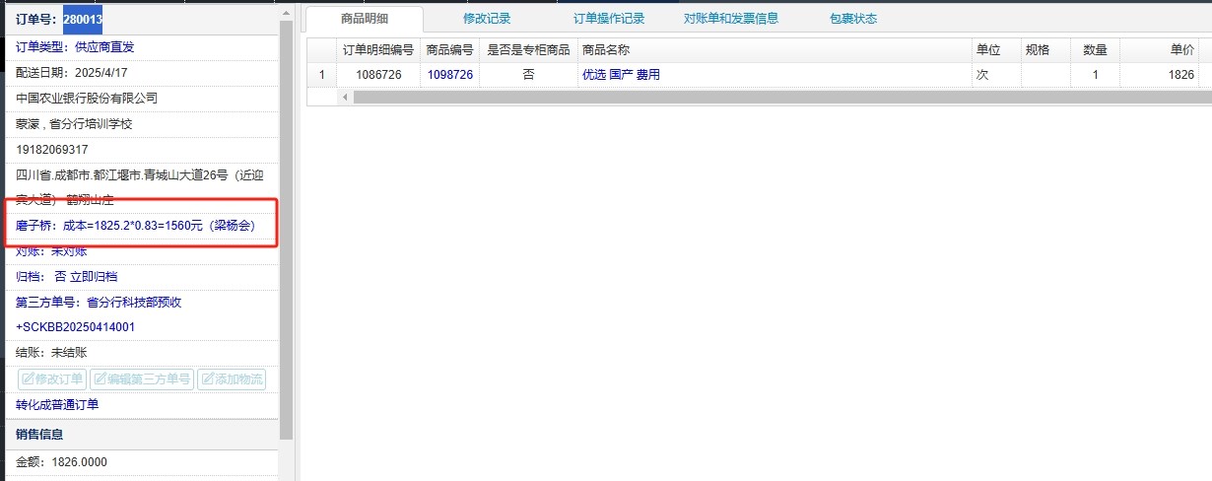Click the row number 1 cell
The height and width of the screenshot is (481, 1212).
click(x=321, y=75)
